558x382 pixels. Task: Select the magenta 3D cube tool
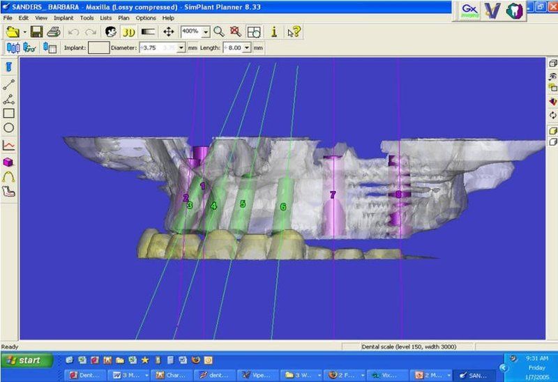click(8, 162)
